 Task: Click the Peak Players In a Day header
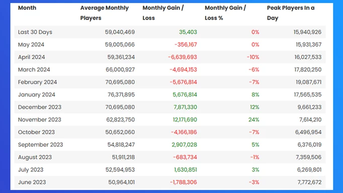(x=291, y=13)
